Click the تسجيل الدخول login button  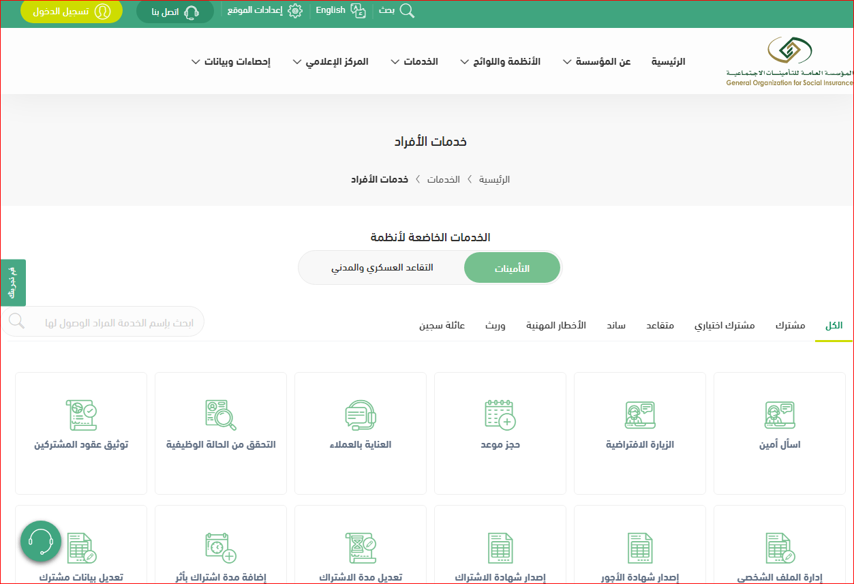[x=72, y=12]
